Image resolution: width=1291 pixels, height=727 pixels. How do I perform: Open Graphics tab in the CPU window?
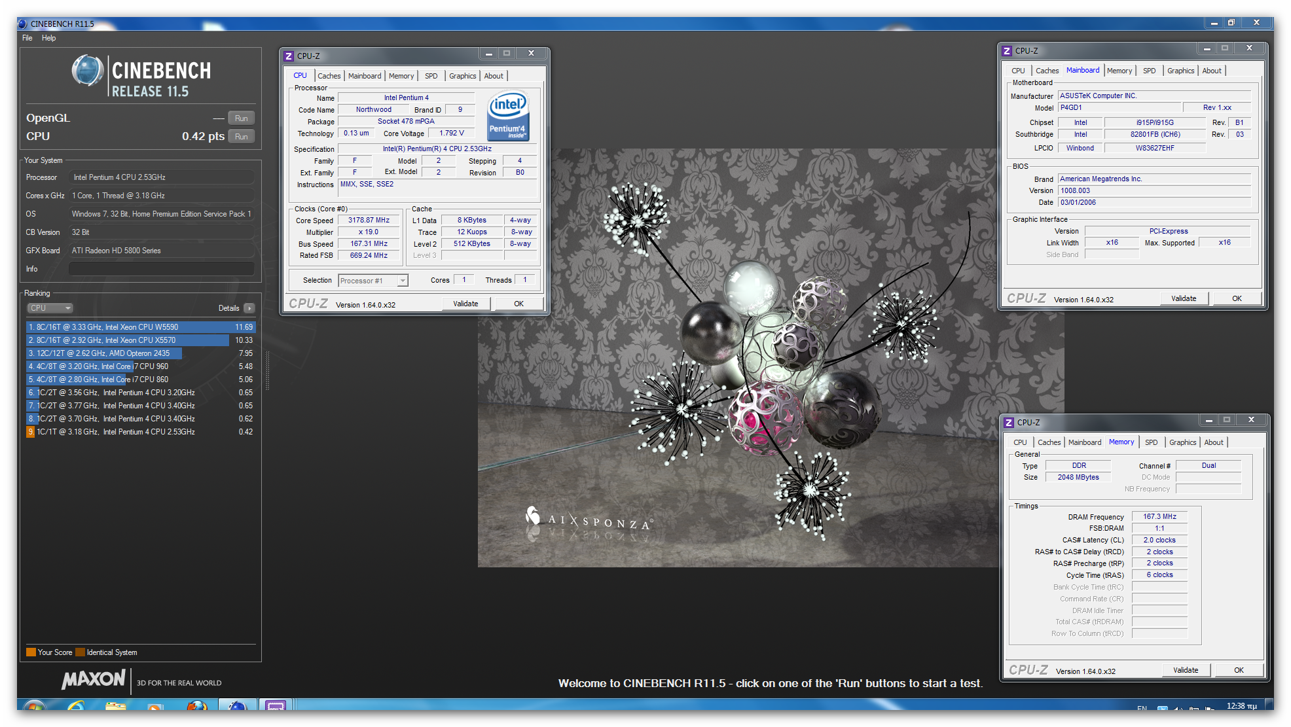pos(463,76)
